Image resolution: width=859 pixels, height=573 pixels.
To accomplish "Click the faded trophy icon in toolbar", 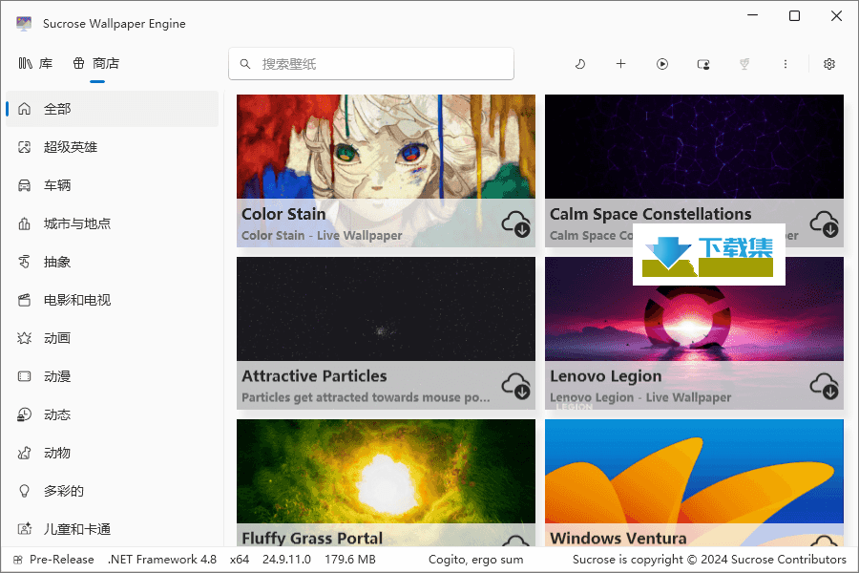I will click(x=744, y=64).
